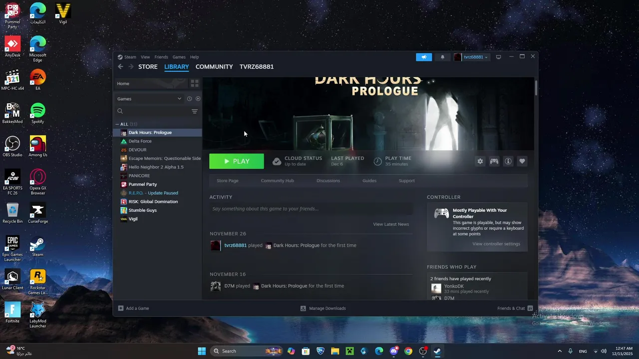The width and height of the screenshot is (639, 359).
Task: Open Manage Downloads
Action: [323, 308]
